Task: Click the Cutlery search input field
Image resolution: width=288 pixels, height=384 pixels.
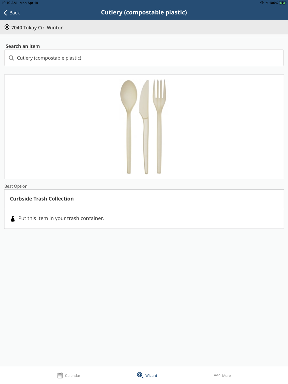Action: tap(144, 58)
